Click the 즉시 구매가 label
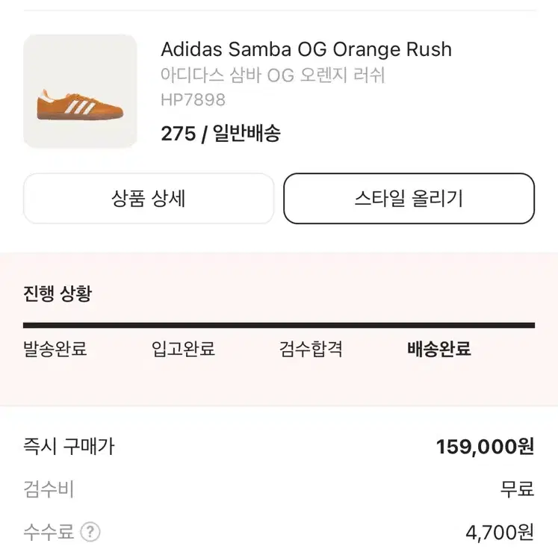The image size is (558, 558). click(69, 446)
